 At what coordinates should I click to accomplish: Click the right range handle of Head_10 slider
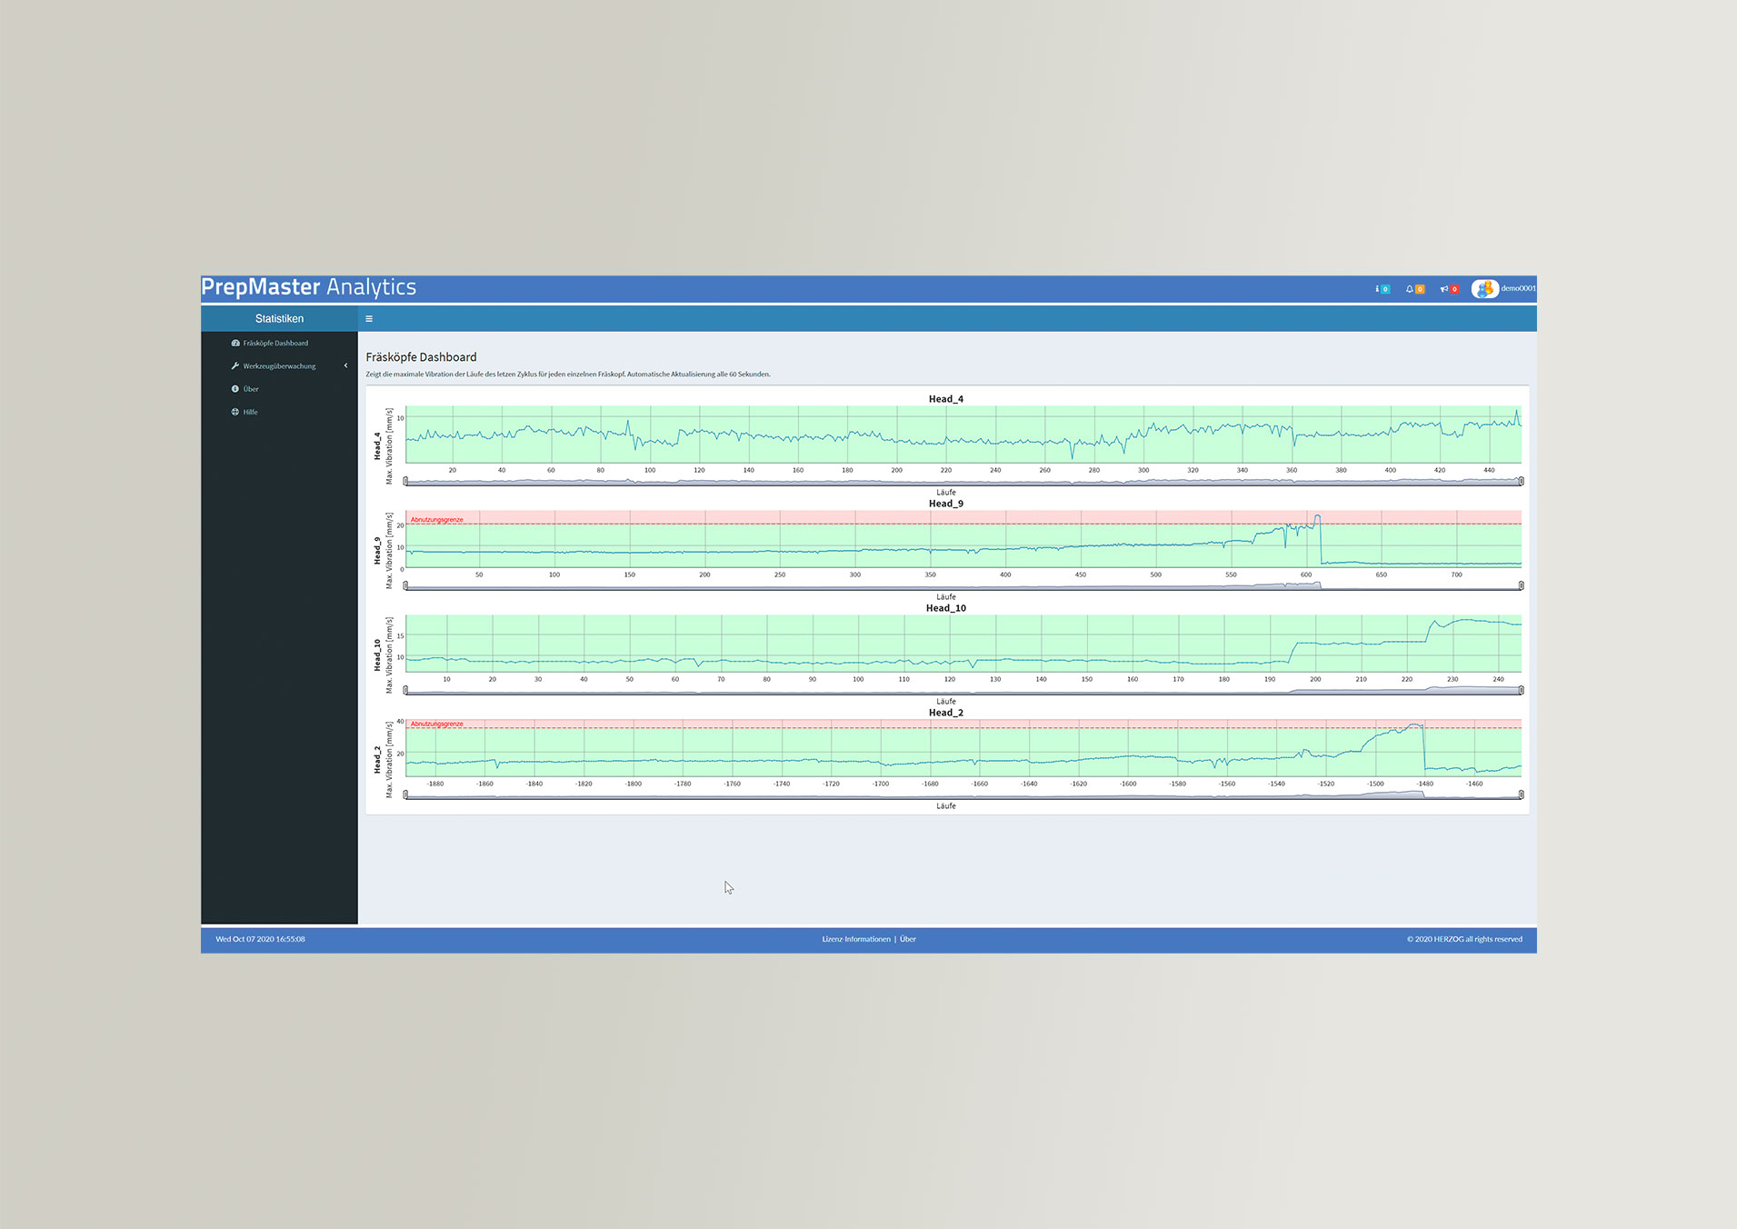pos(1521,691)
